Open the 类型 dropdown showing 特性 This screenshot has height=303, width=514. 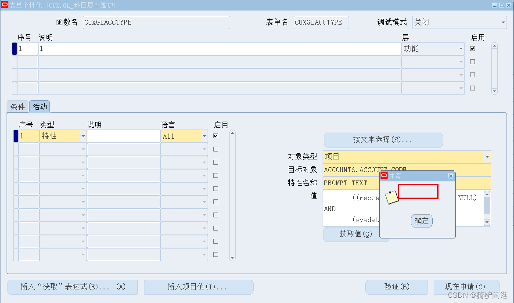coord(83,136)
